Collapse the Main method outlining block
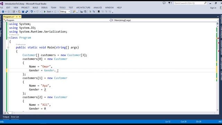The image size is (222, 125). [x=8, y=47]
